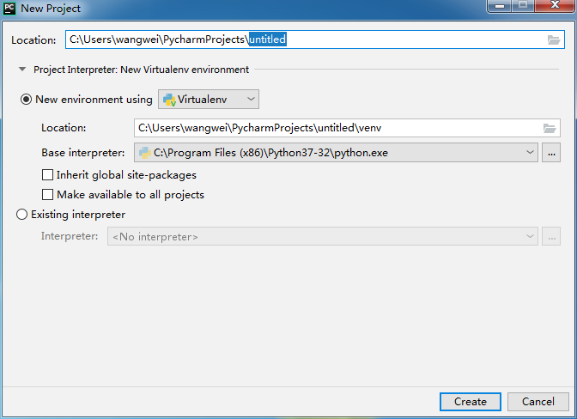This screenshot has width=577, height=419.
Task: Close the New Project dialog
Action: (x=556, y=5)
